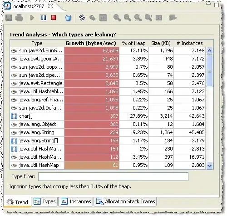227x216 pixels.
Task: Pause the trend analysis
Action: tap(44, 18)
